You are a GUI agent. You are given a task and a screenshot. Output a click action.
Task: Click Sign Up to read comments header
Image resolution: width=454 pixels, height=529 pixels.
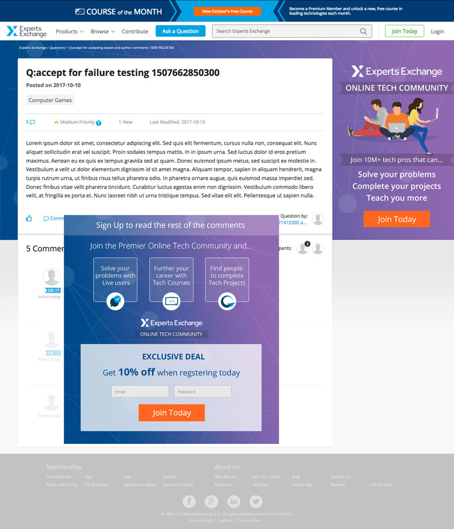click(171, 225)
